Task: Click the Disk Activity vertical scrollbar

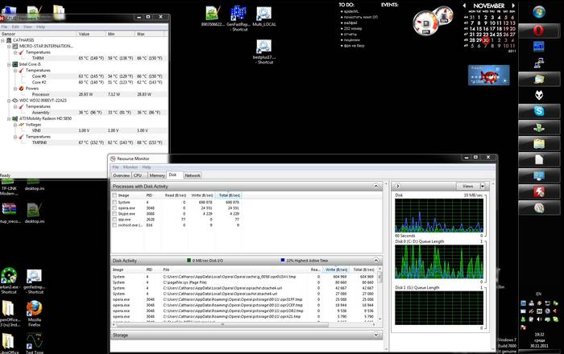Action: coord(379,276)
